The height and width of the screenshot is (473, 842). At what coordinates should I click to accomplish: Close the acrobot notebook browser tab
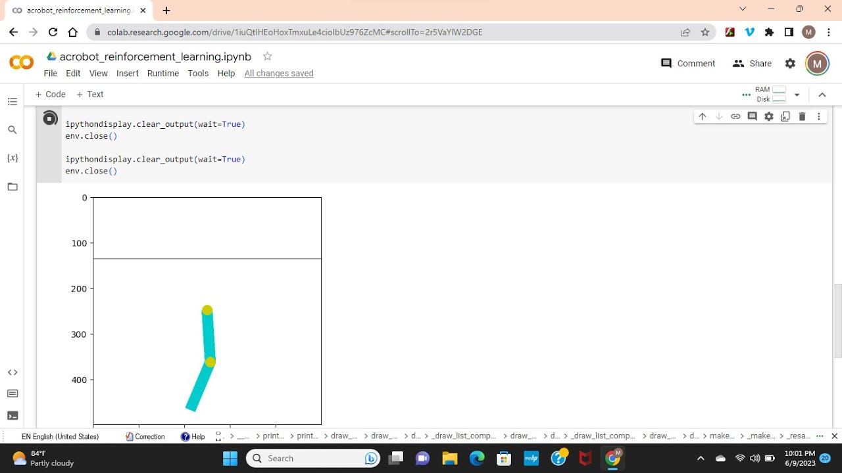143,11
